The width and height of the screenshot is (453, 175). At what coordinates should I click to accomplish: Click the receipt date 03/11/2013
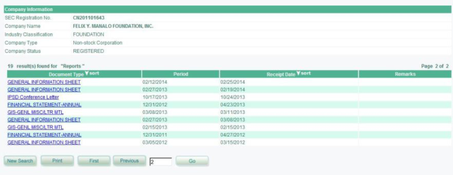pos(232,112)
